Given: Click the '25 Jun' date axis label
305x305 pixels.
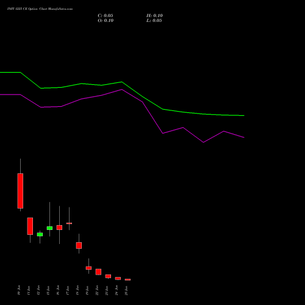Looking at the screenshot, I should tap(126, 290).
